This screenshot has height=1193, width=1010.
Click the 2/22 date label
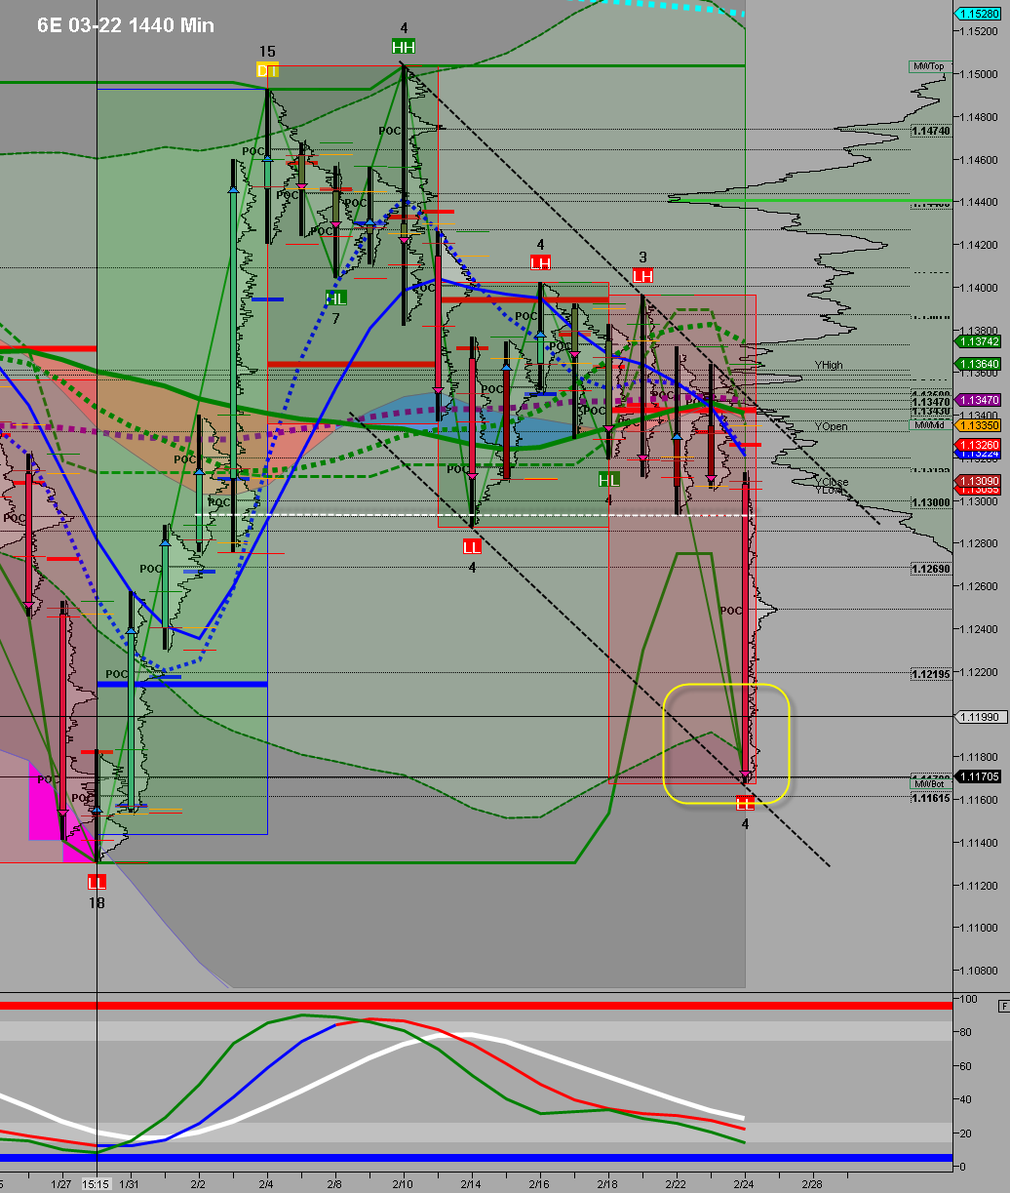point(677,1184)
